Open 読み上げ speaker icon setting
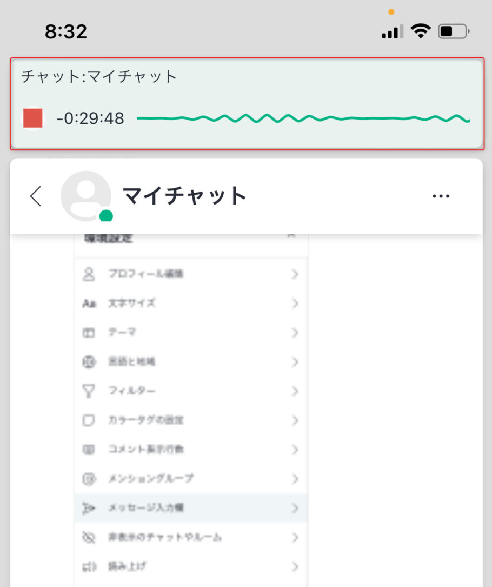Screen dimensions: 492x587 [x=89, y=566]
